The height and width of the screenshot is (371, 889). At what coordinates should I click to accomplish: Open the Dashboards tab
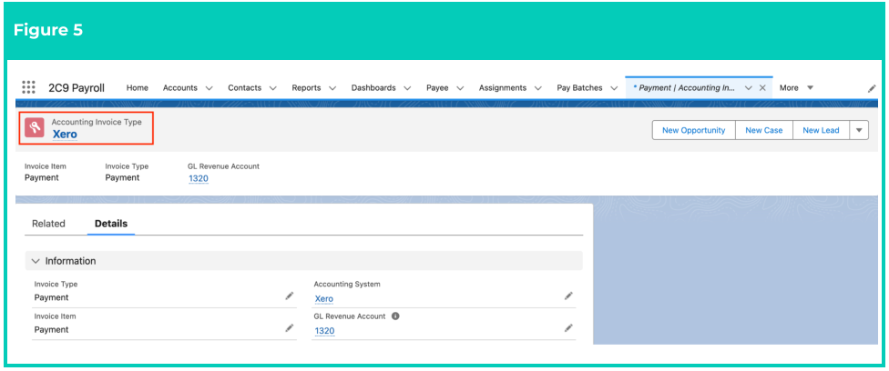pyautogui.click(x=373, y=88)
